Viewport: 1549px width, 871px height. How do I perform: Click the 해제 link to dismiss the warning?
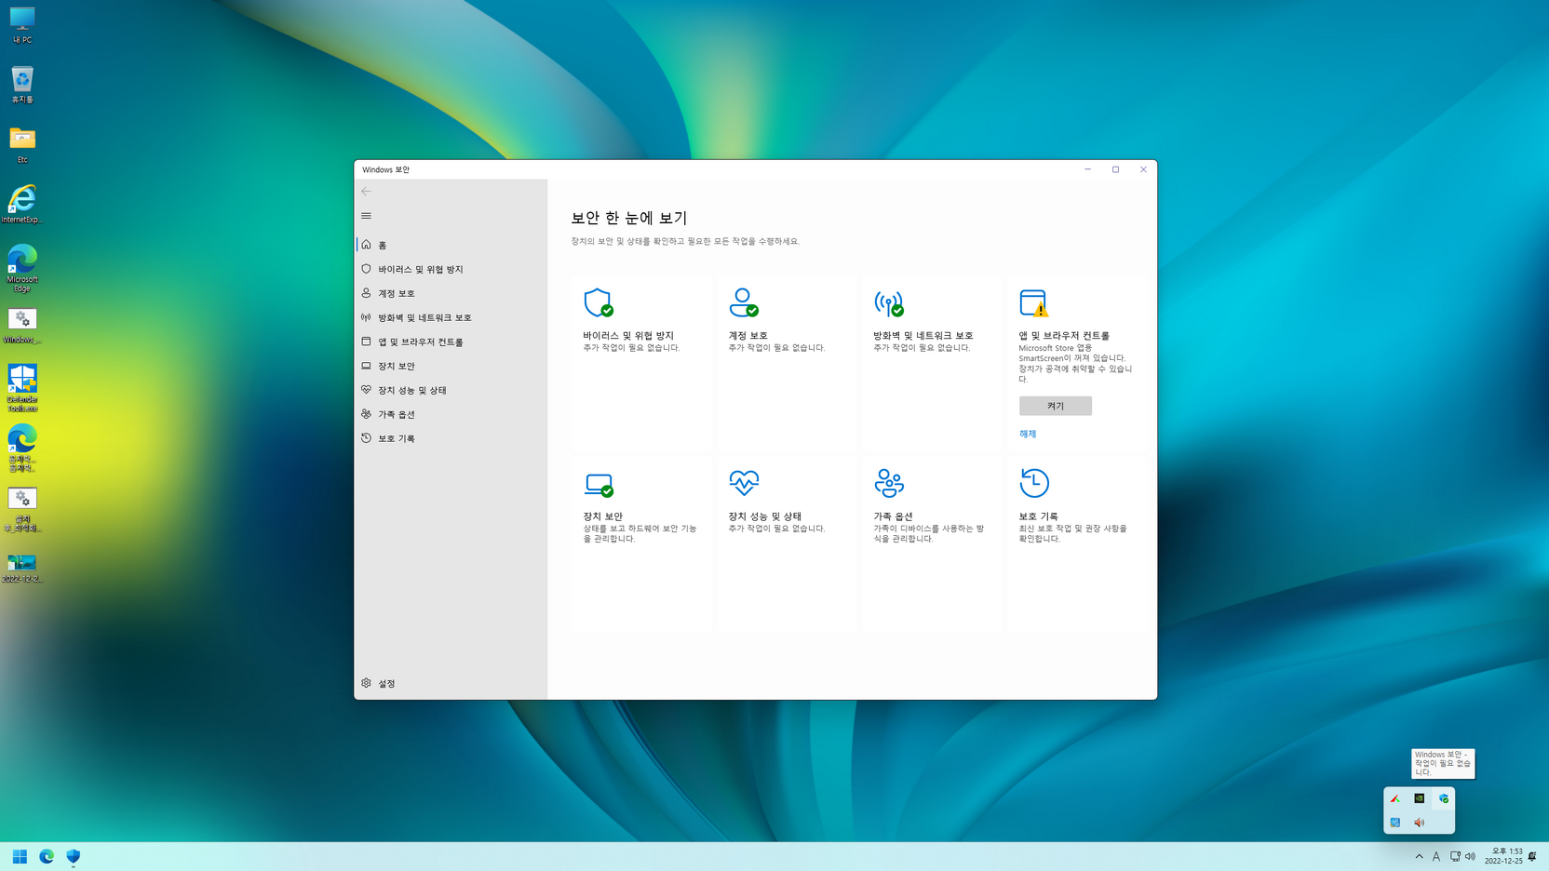(x=1027, y=434)
